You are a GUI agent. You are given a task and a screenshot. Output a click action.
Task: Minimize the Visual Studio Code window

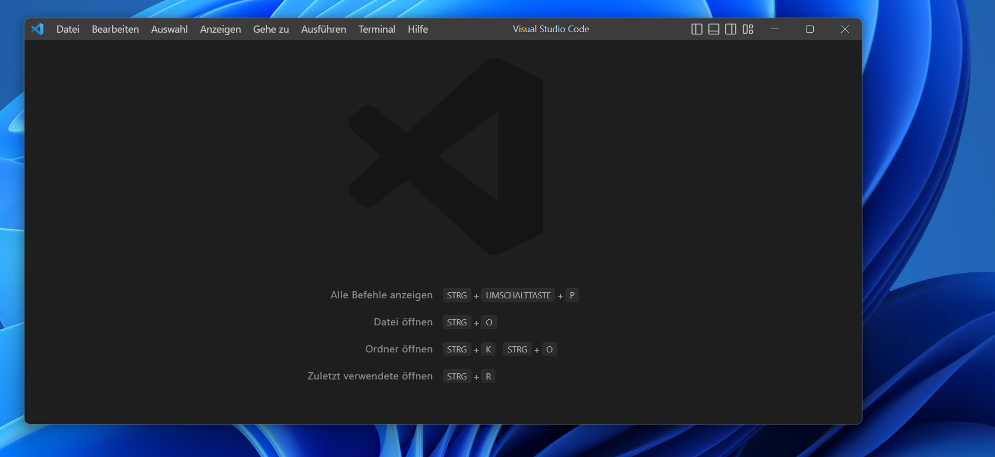pyautogui.click(x=775, y=29)
